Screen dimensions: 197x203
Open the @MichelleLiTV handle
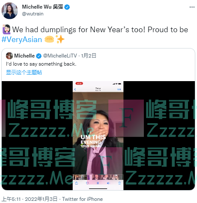coord(60,56)
